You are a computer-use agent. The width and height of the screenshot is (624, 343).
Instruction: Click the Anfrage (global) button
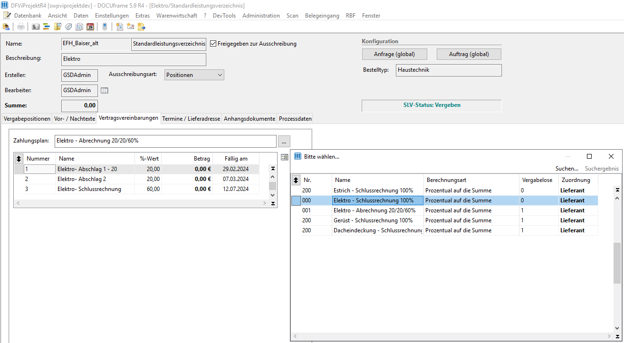(x=394, y=54)
